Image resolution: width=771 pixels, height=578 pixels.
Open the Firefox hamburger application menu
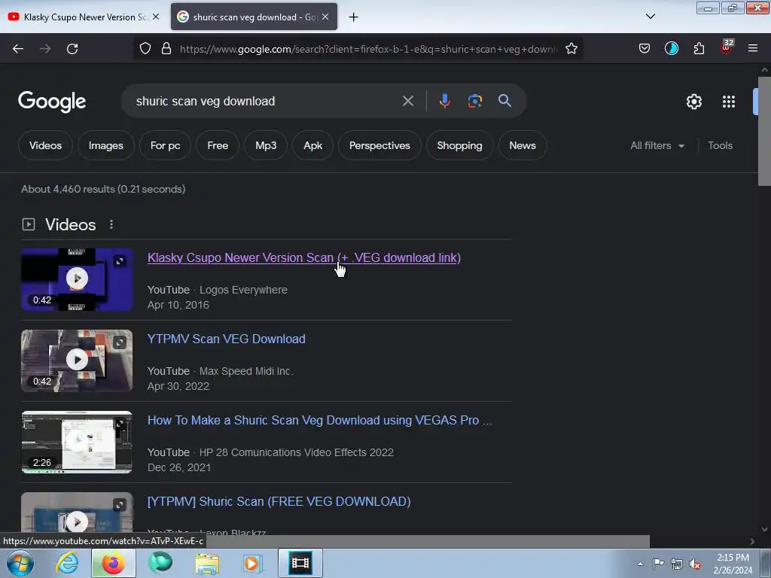tap(753, 49)
